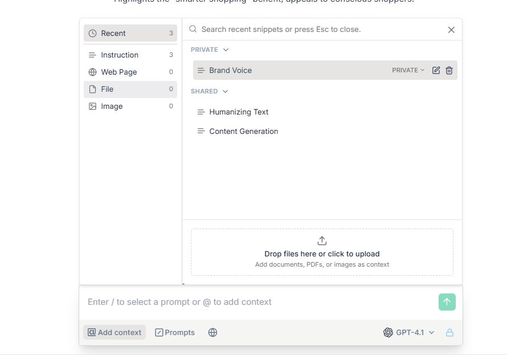Select the Recent category
Viewport: 507px width, 355px height.
(x=130, y=33)
